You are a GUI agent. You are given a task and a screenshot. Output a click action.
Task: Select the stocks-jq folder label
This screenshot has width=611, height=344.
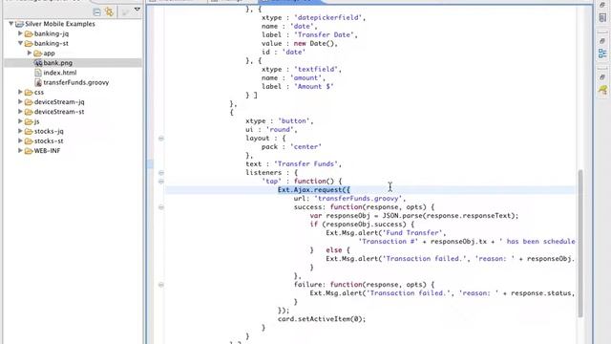[x=49, y=131]
